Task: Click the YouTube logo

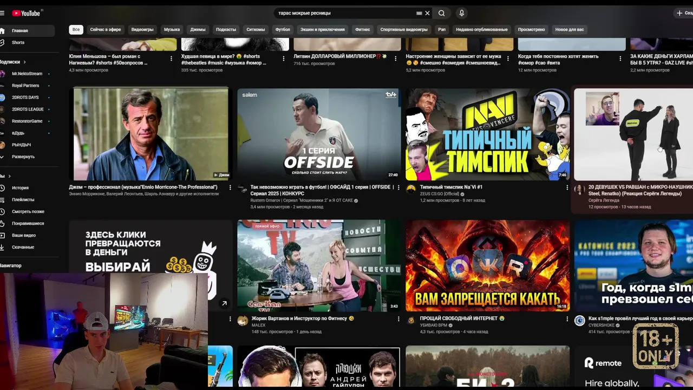Action: [x=27, y=13]
